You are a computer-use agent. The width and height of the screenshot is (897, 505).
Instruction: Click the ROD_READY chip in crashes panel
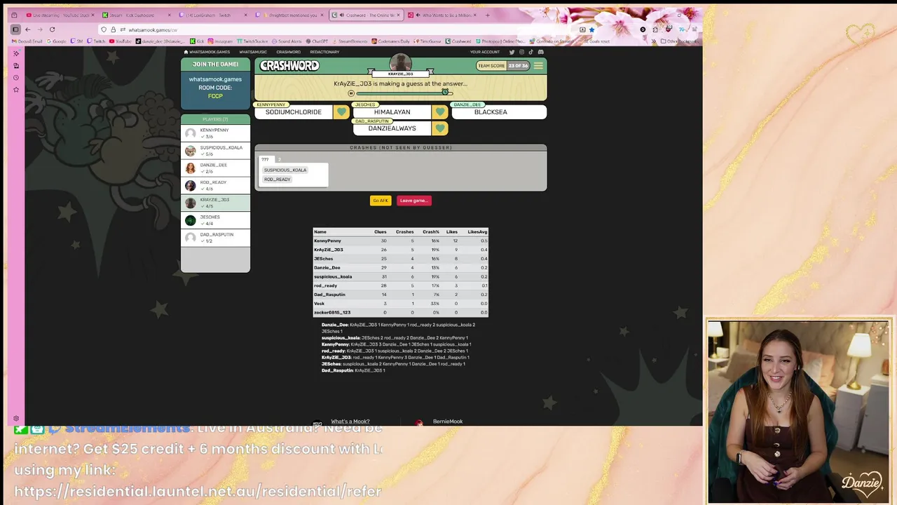[277, 180]
